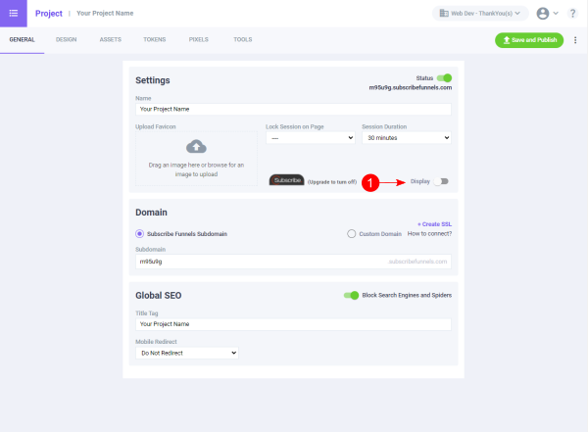Select Subscribe Funnels Subdomain radio option
588x432 pixels.
(140, 233)
